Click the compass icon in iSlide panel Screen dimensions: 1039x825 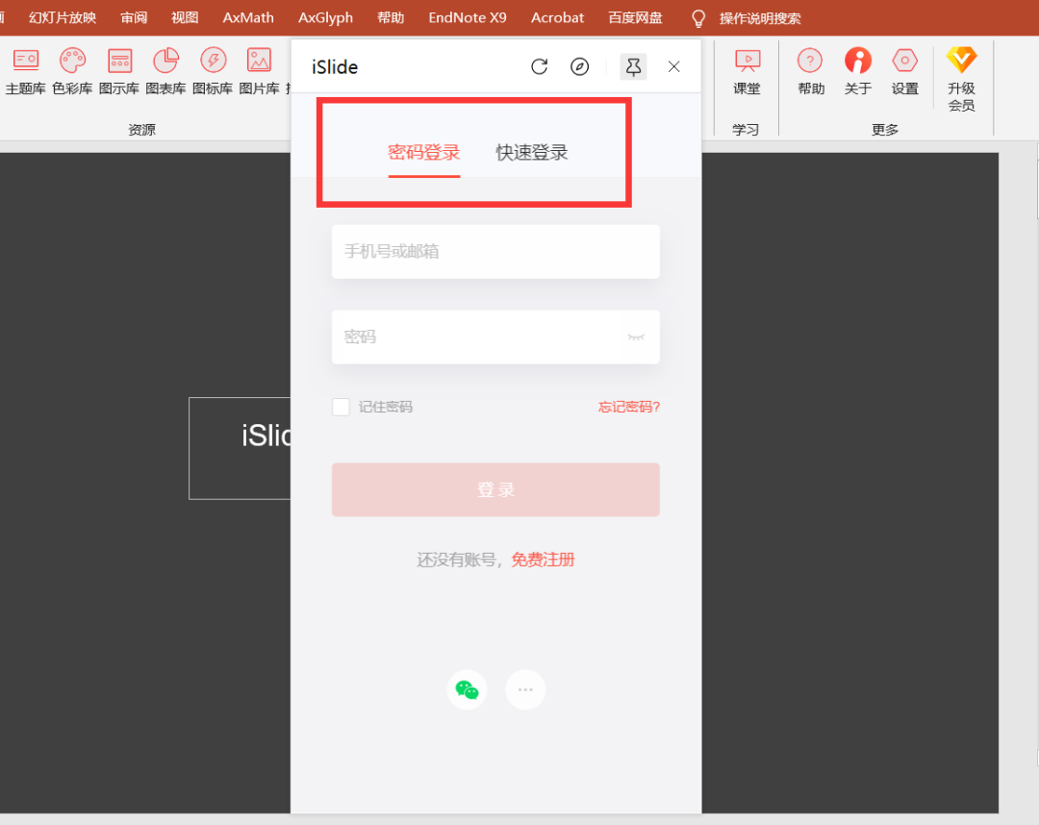tap(580, 67)
